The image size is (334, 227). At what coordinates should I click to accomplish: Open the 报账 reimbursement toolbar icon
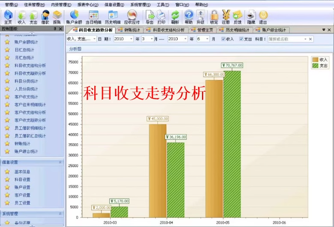pos(57,17)
